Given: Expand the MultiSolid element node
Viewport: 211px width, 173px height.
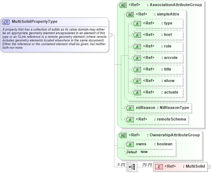Looking at the screenshot, I should [x=209, y=167].
